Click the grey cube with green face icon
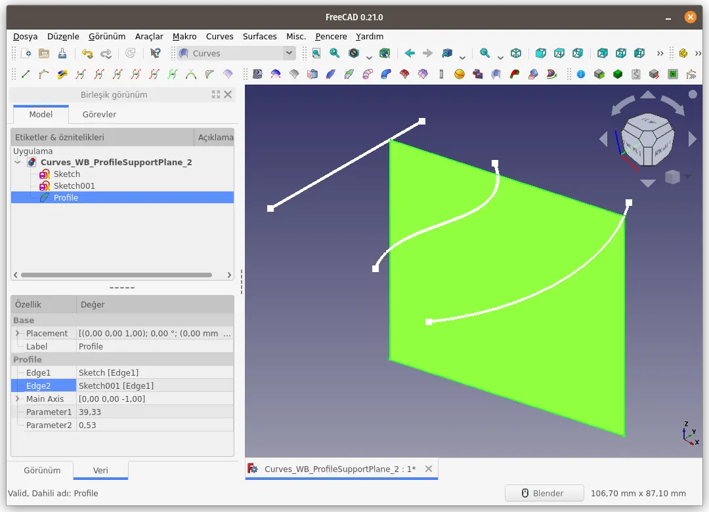Image resolution: width=709 pixels, height=512 pixels. [599, 74]
